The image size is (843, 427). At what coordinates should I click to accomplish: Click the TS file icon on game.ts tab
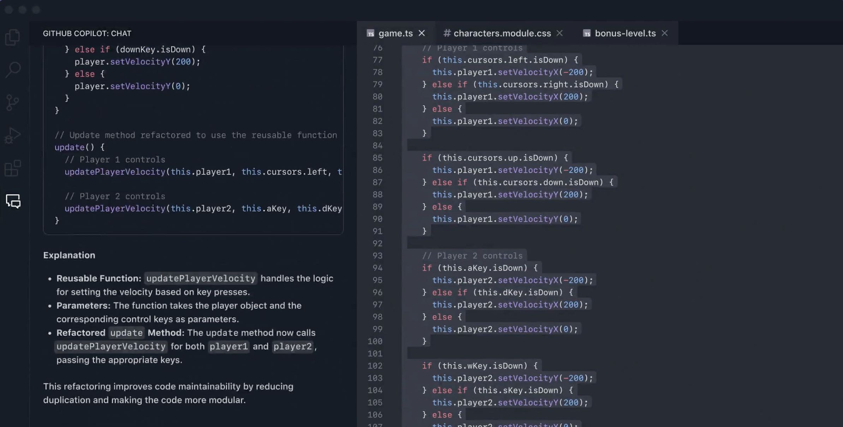[370, 33]
